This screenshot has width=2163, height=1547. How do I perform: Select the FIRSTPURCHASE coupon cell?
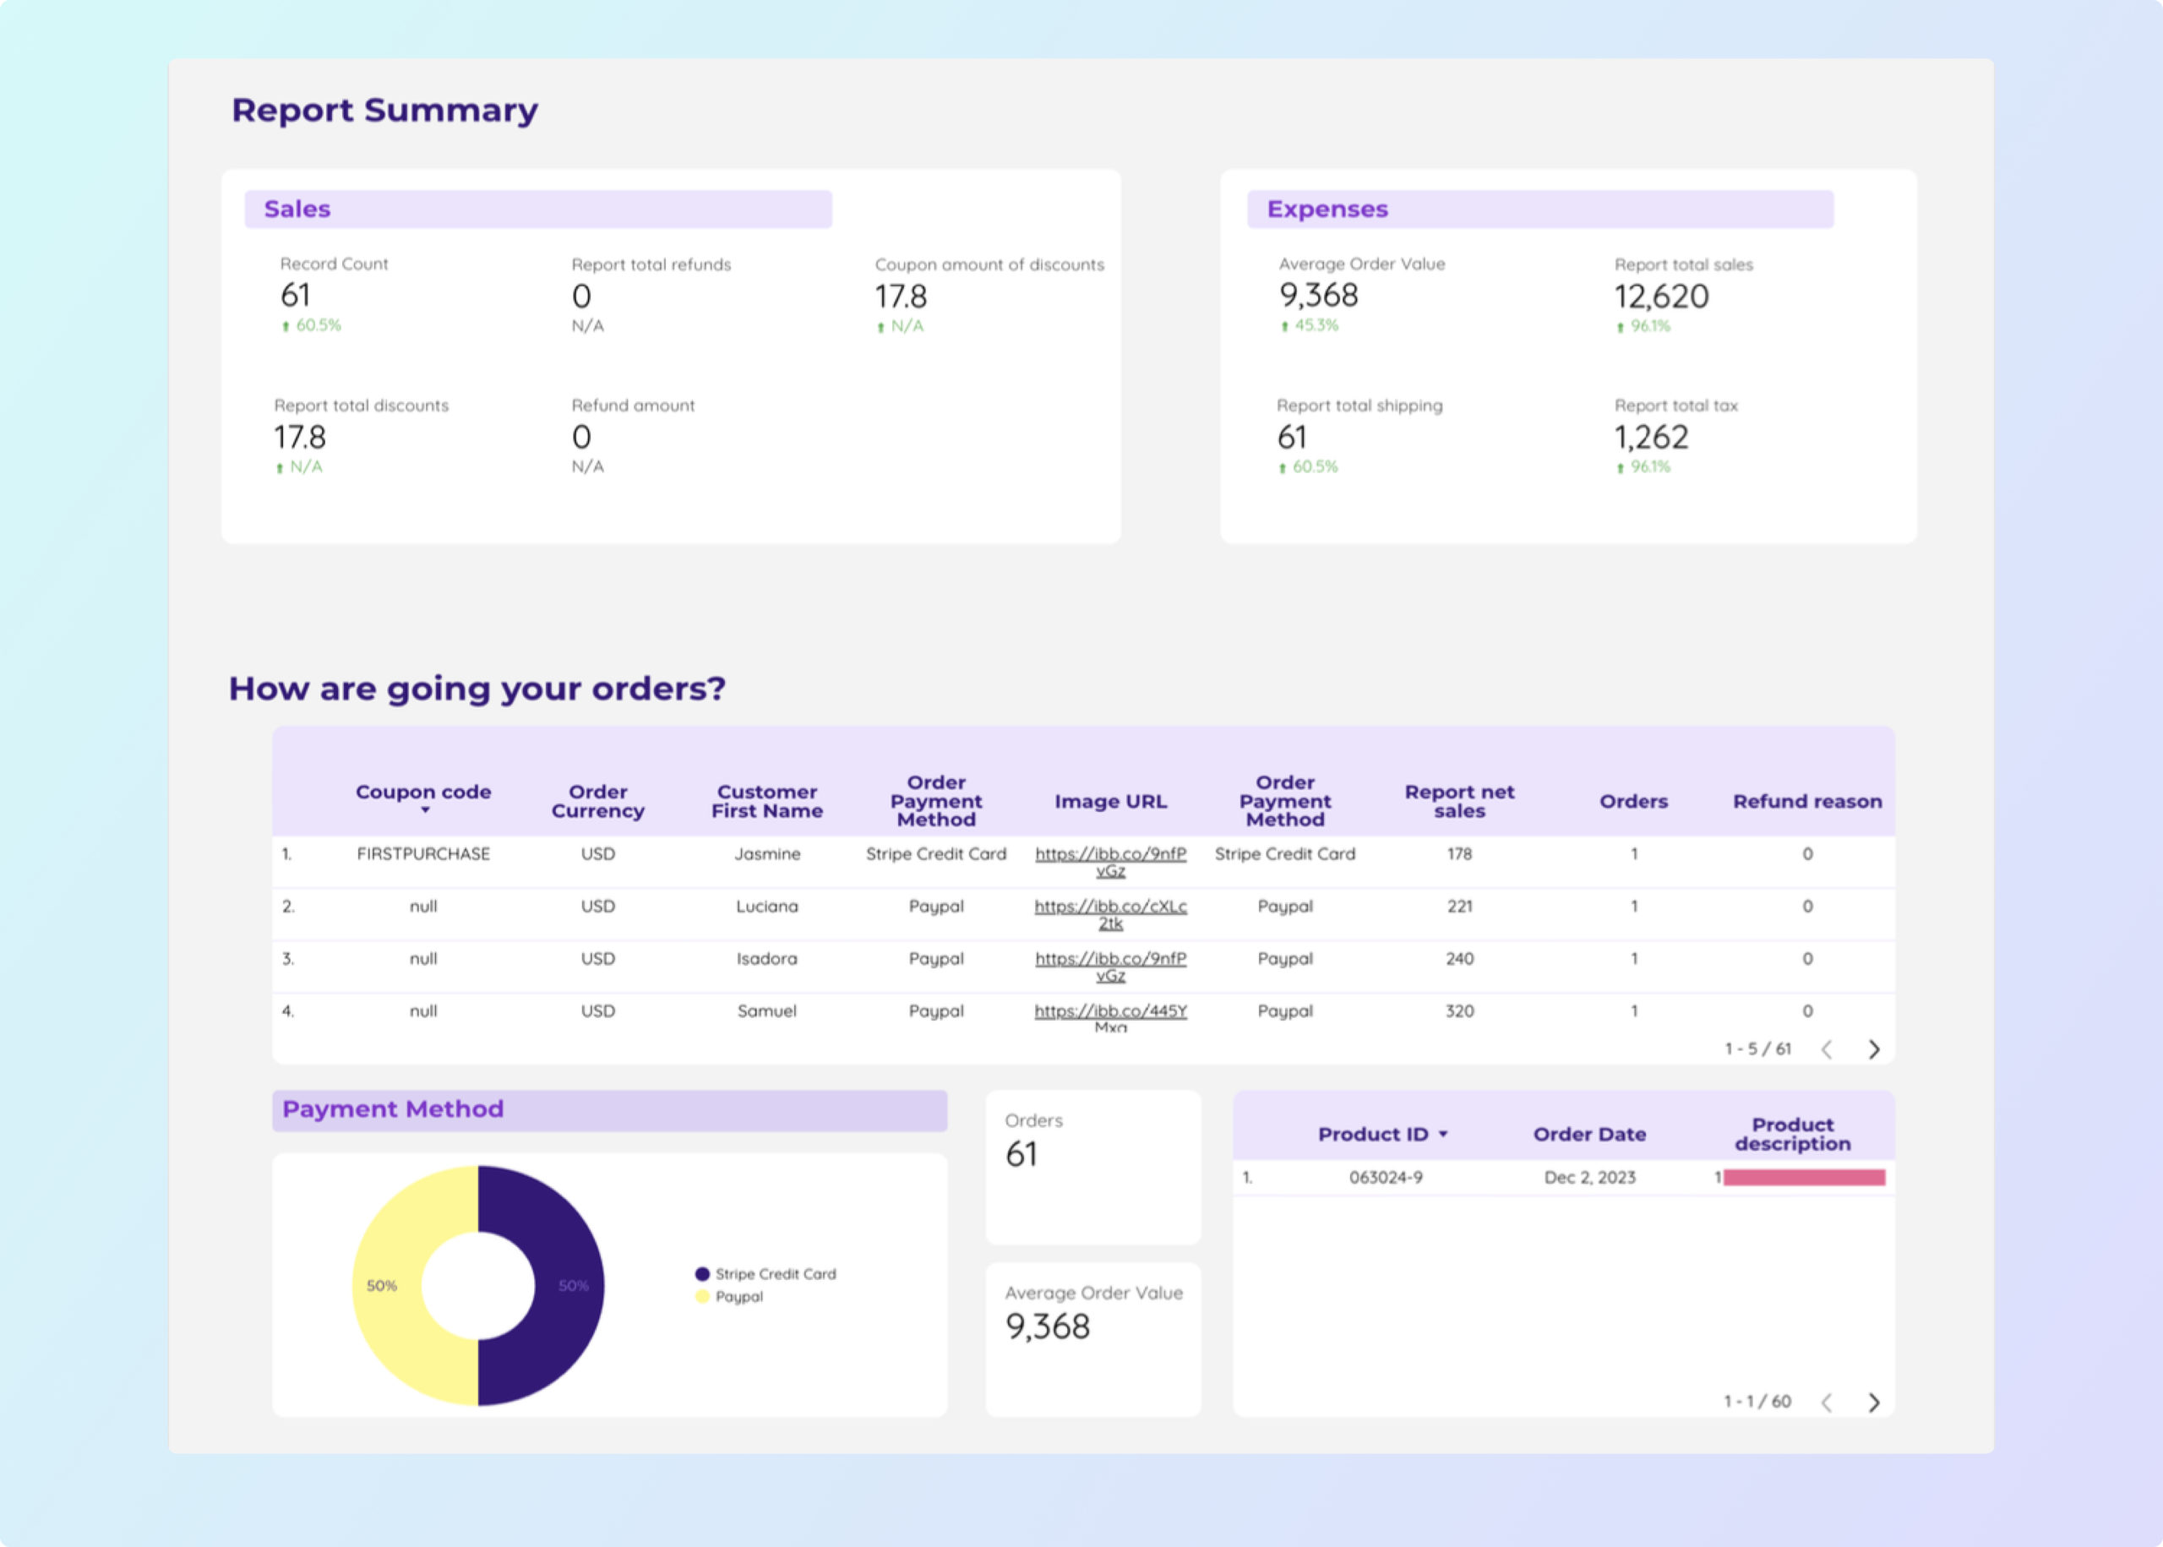coord(423,853)
